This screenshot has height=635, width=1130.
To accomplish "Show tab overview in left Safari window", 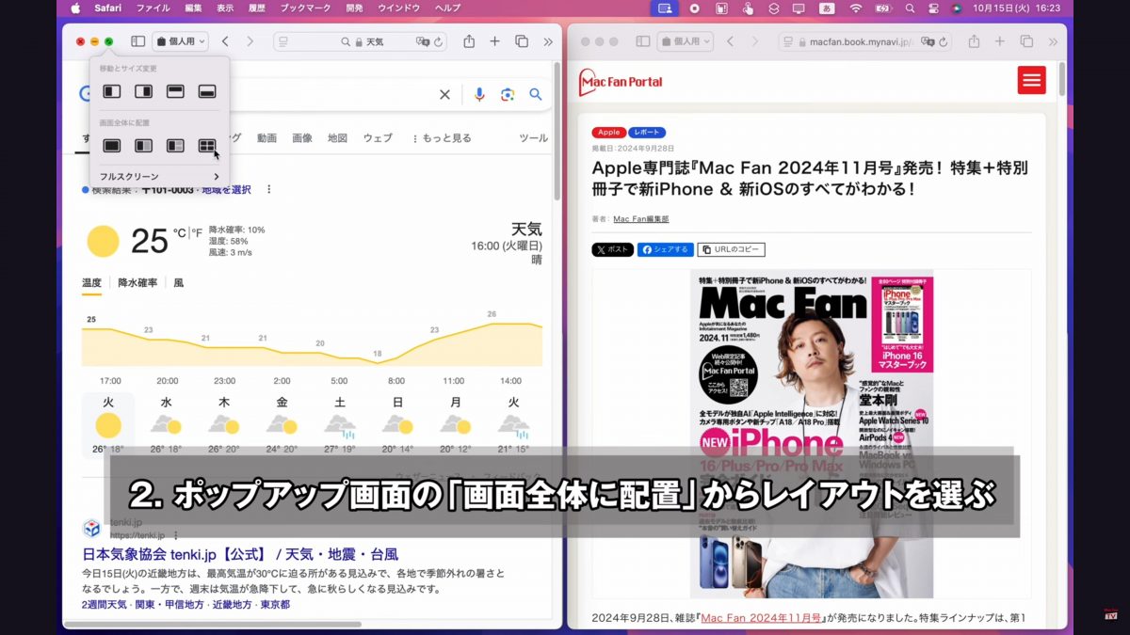I will pos(522,41).
